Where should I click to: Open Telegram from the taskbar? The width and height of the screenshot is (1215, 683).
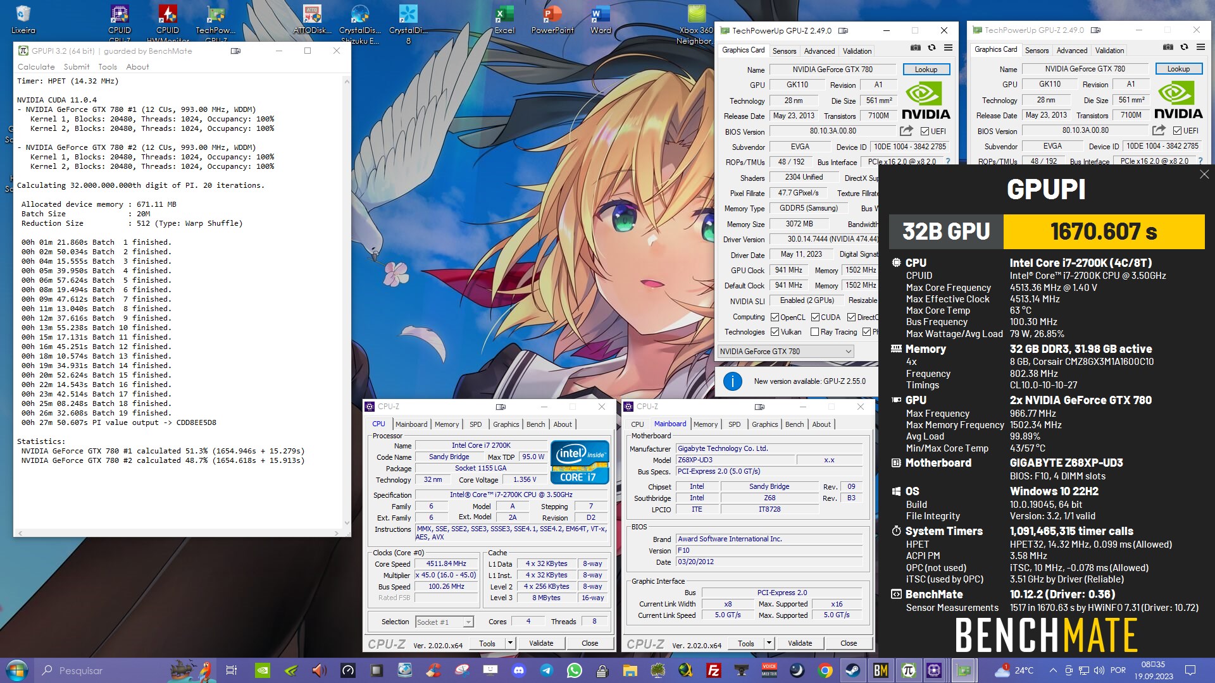tap(547, 670)
